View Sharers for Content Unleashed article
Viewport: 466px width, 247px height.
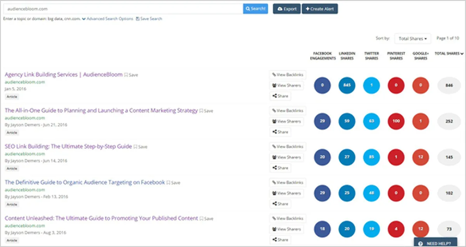click(x=287, y=229)
